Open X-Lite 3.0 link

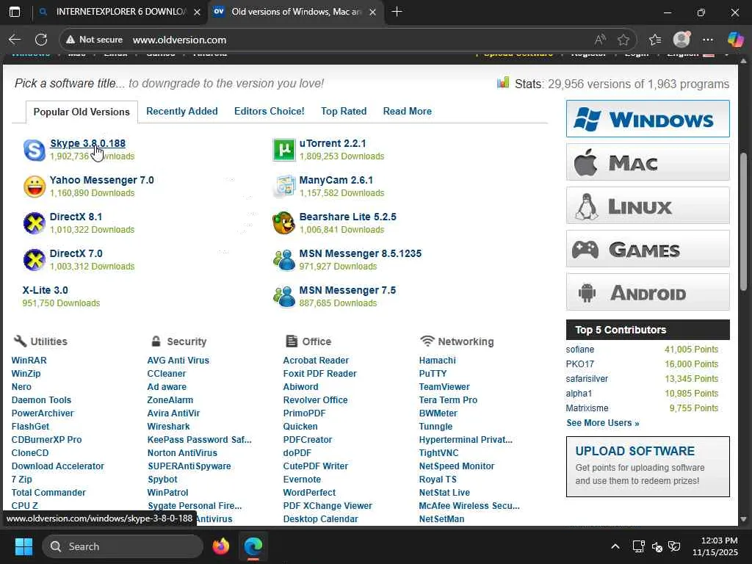tap(45, 290)
